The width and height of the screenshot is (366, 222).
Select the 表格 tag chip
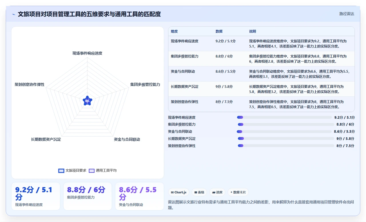[x=199, y=192]
